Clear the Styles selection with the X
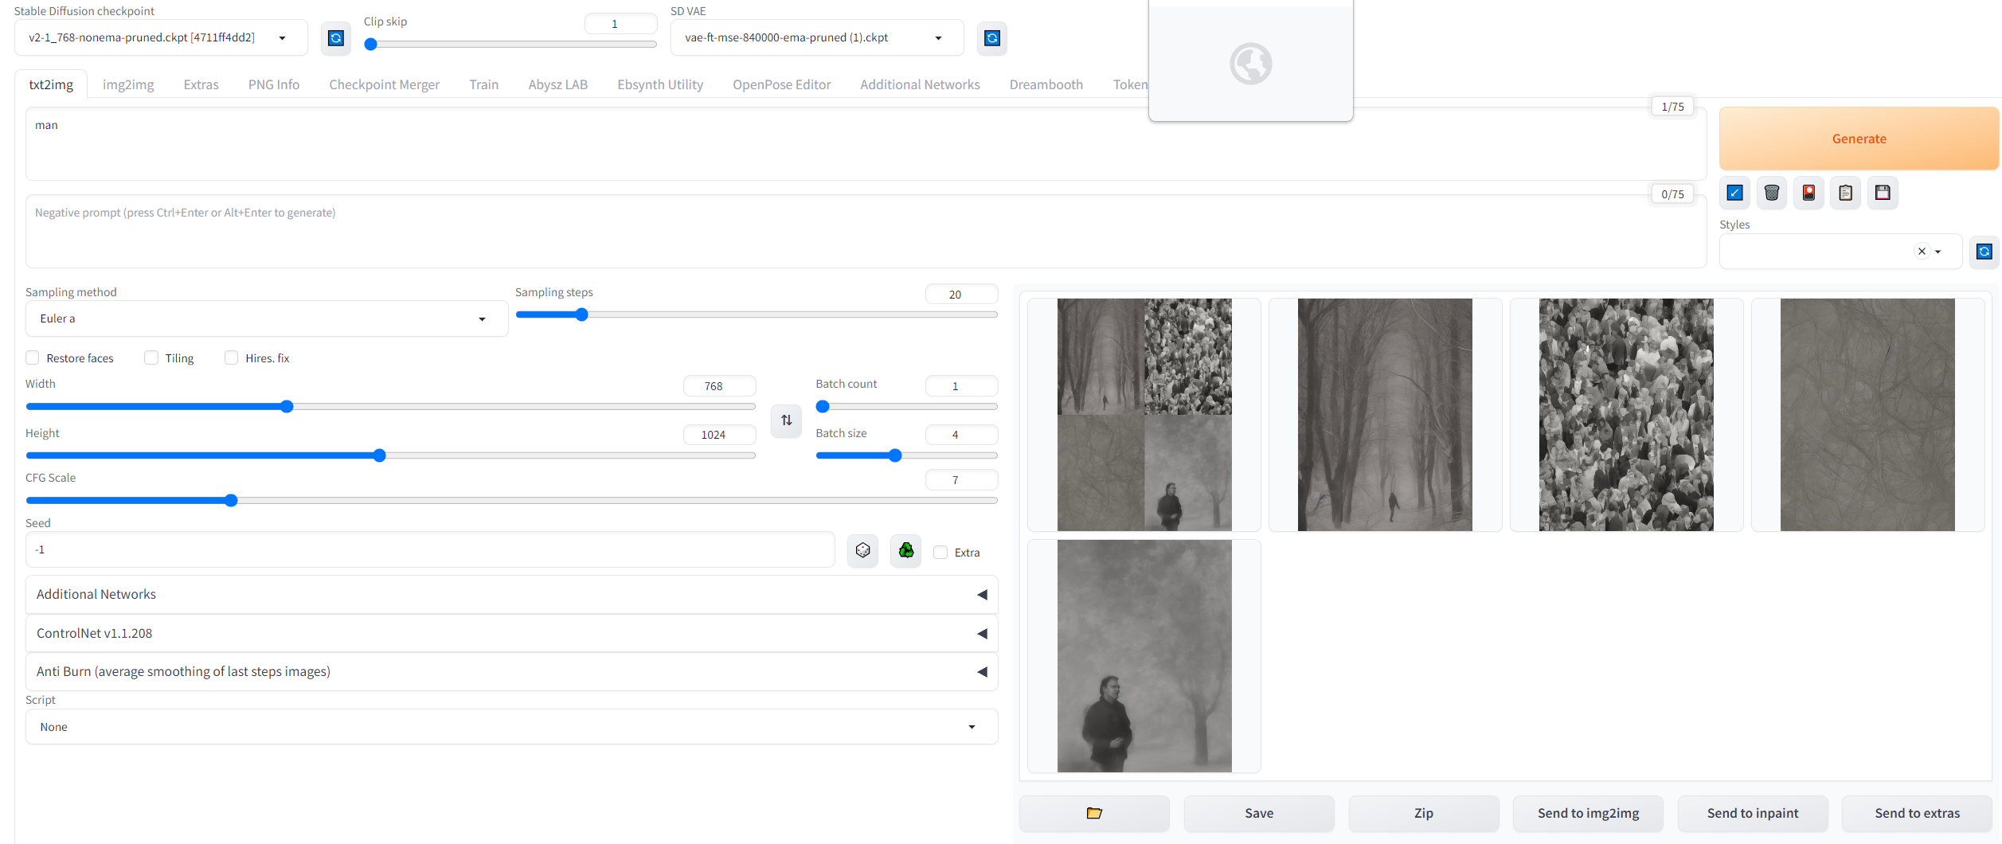2002x844 pixels. [1922, 252]
